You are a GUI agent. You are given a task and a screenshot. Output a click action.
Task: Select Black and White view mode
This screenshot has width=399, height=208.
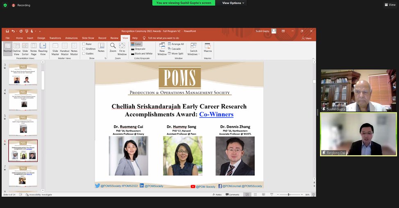pos(142,54)
